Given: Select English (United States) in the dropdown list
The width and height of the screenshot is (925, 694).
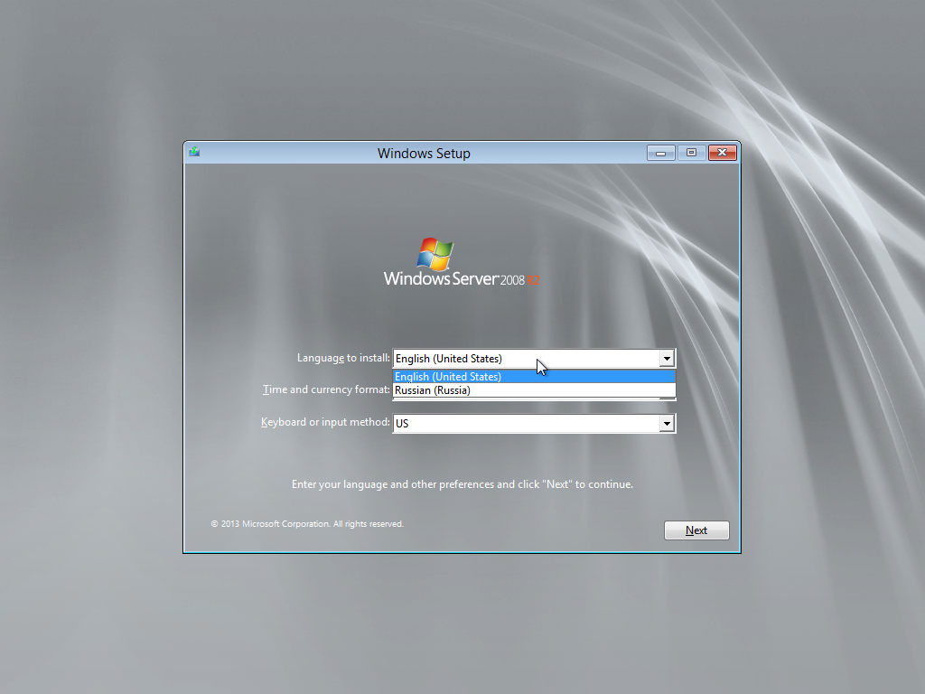Looking at the screenshot, I should tap(534, 377).
